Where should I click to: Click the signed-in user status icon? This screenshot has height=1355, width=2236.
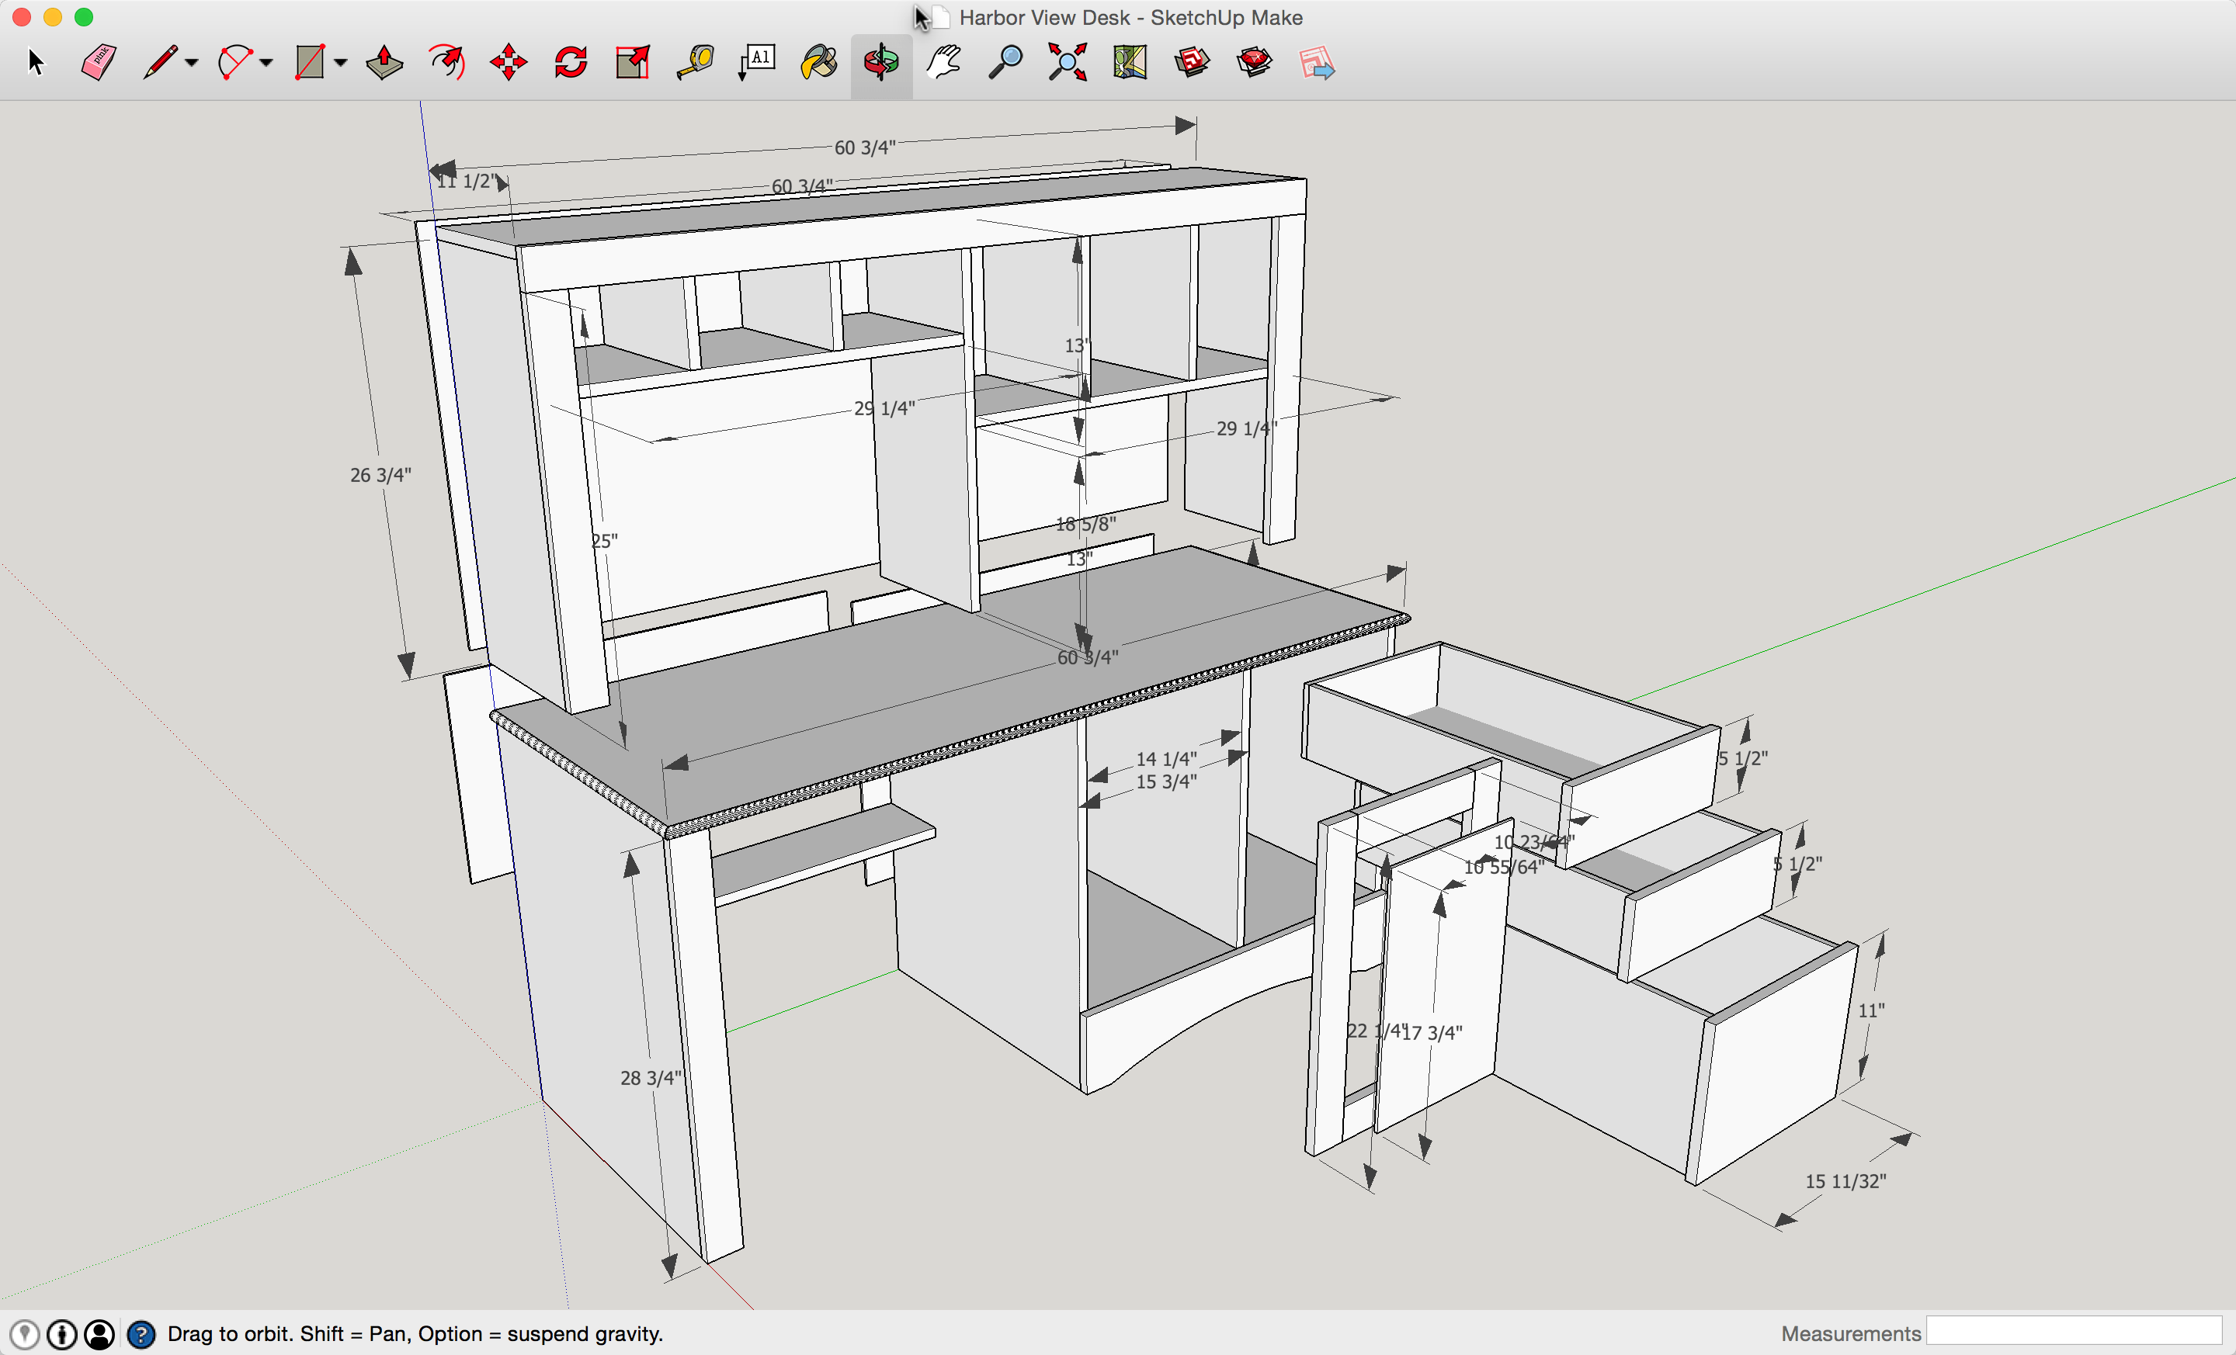point(99,1333)
